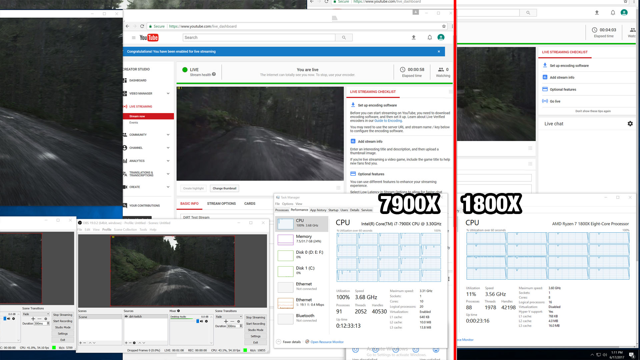Mute the Desktop Audio speaker icon
640x360 pixels.
coord(202,321)
